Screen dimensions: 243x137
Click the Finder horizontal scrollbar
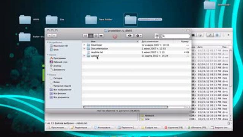click(x=126, y=107)
